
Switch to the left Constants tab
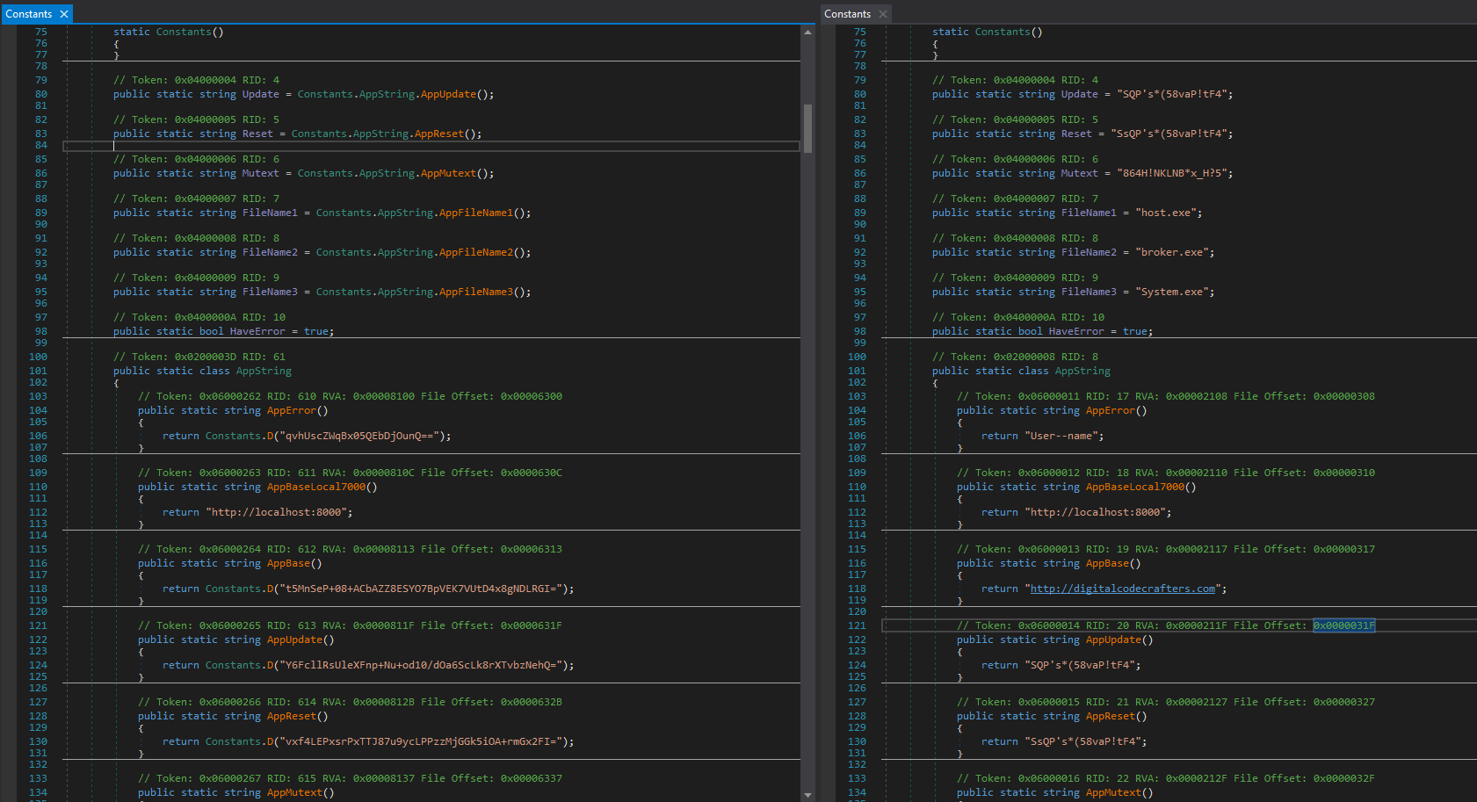29,14
